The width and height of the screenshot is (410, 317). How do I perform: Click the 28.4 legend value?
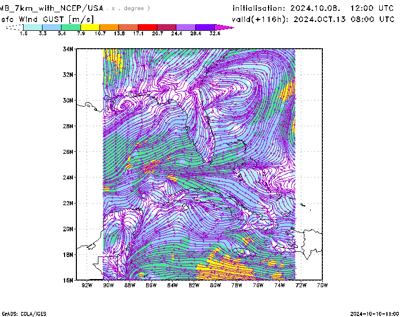click(x=196, y=33)
